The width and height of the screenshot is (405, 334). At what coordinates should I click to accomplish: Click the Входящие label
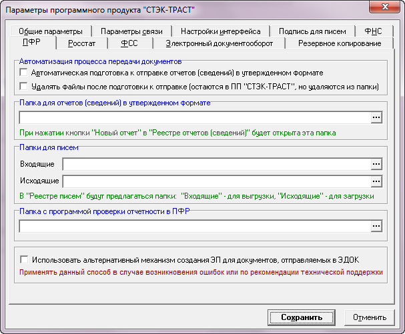[37, 164]
